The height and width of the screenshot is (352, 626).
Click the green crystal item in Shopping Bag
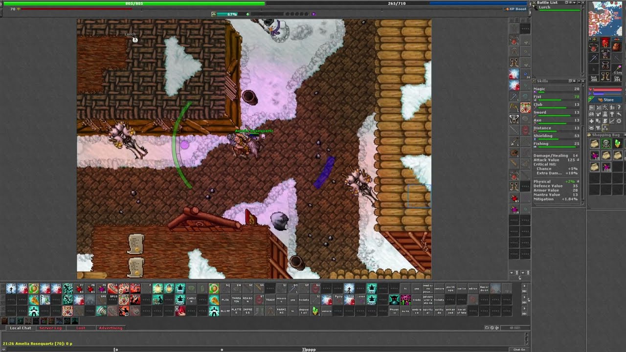pyautogui.click(x=617, y=143)
